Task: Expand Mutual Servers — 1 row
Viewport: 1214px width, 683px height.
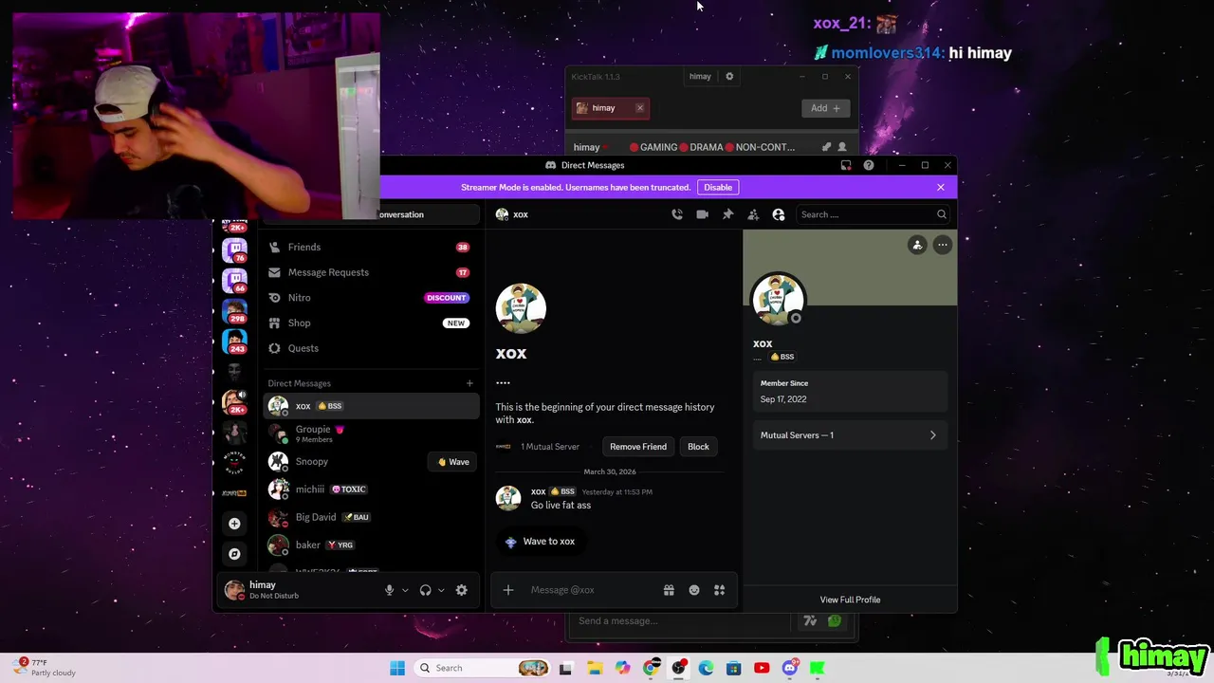Action: pos(849,435)
